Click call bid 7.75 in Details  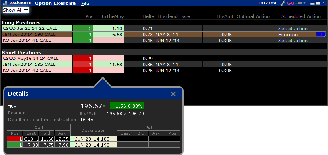[47, 145]
